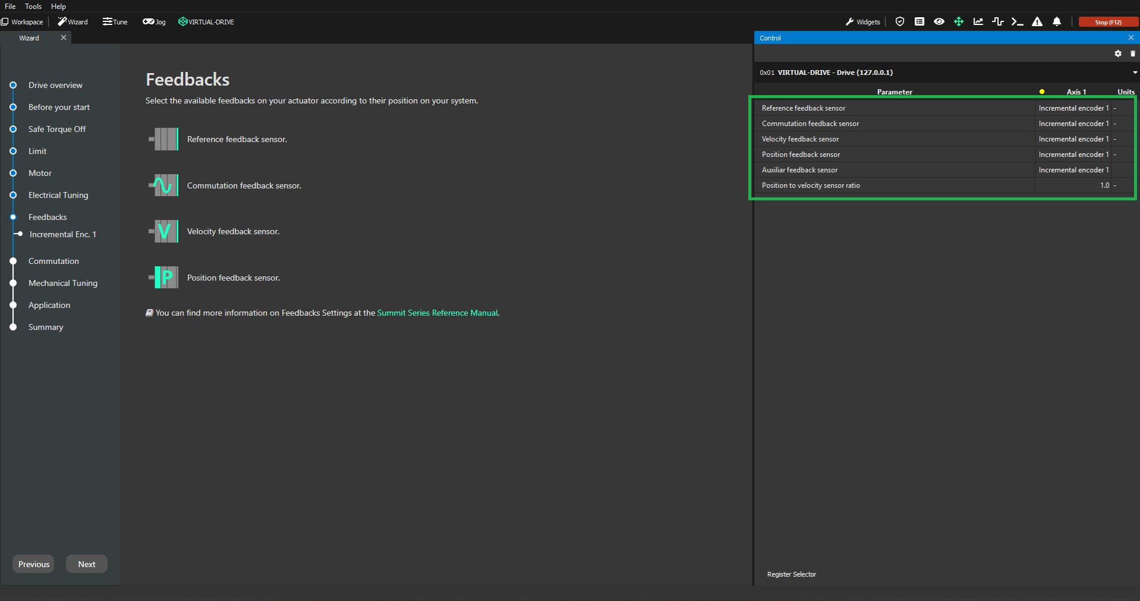Open notifications bell icon
1140x601 pixels.
(x=1057, y=22)
